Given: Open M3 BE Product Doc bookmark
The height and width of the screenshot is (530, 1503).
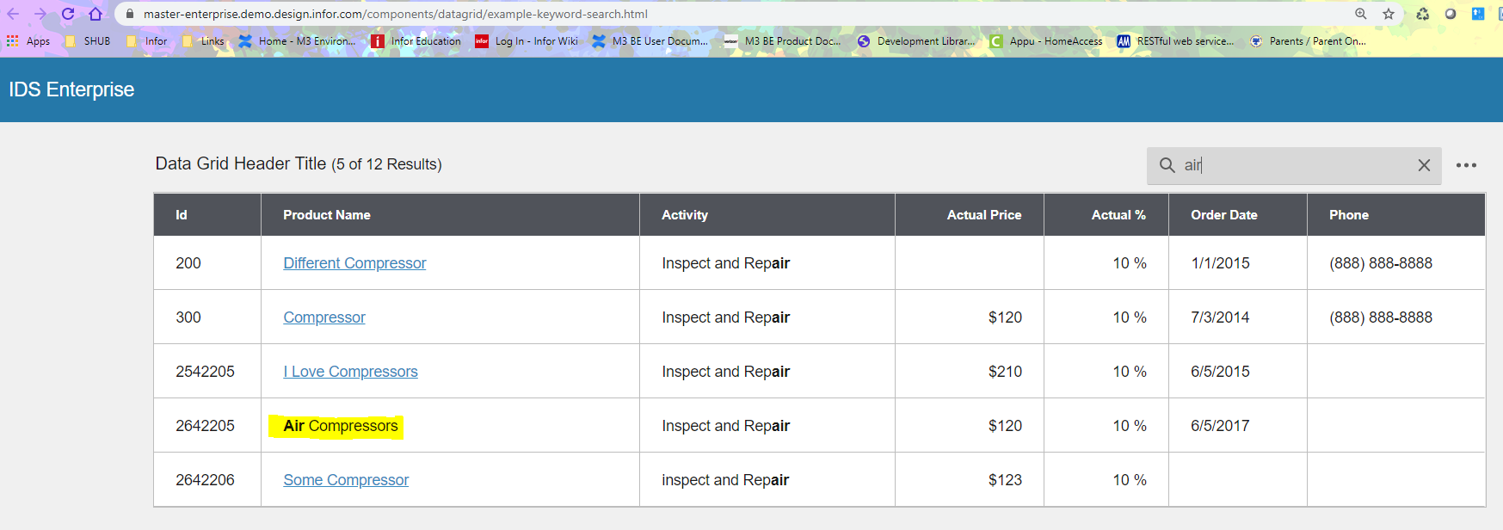Looking at the screenshot, I should [x=783, y=41].
